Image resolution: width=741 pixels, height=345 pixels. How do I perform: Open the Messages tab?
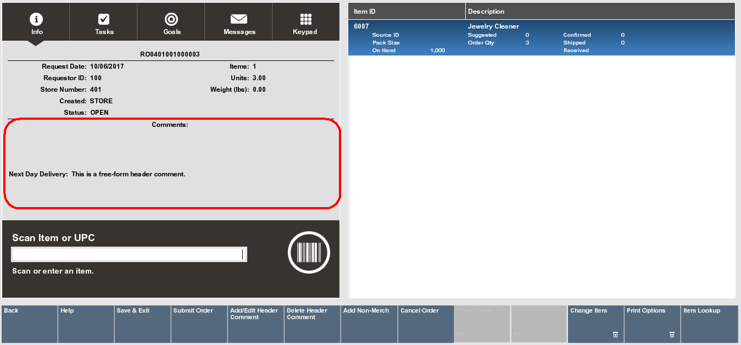click(239, 21)
